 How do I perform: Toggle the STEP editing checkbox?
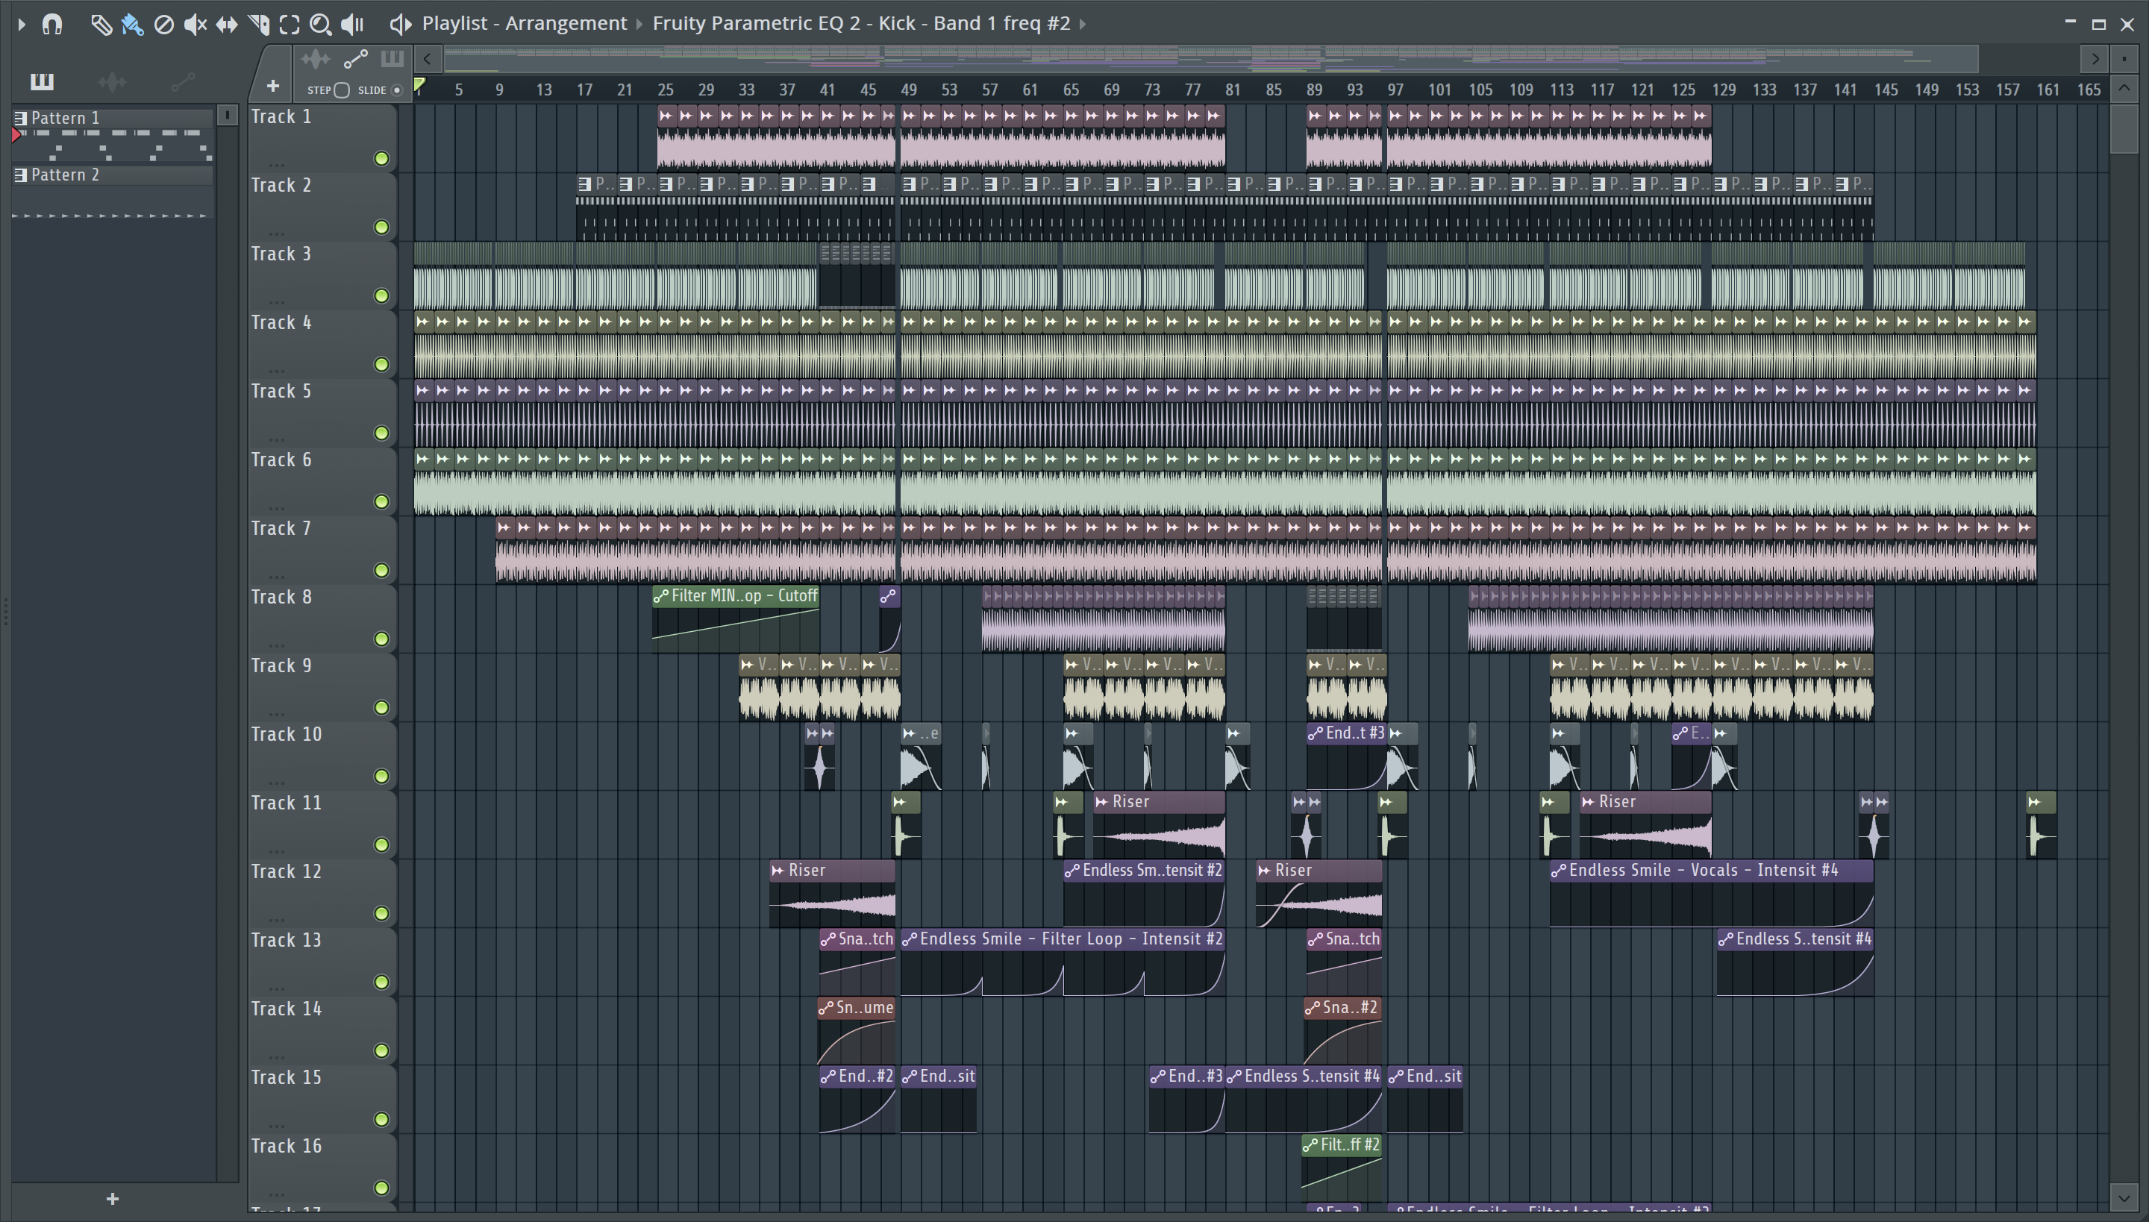[x=342, y=90]
